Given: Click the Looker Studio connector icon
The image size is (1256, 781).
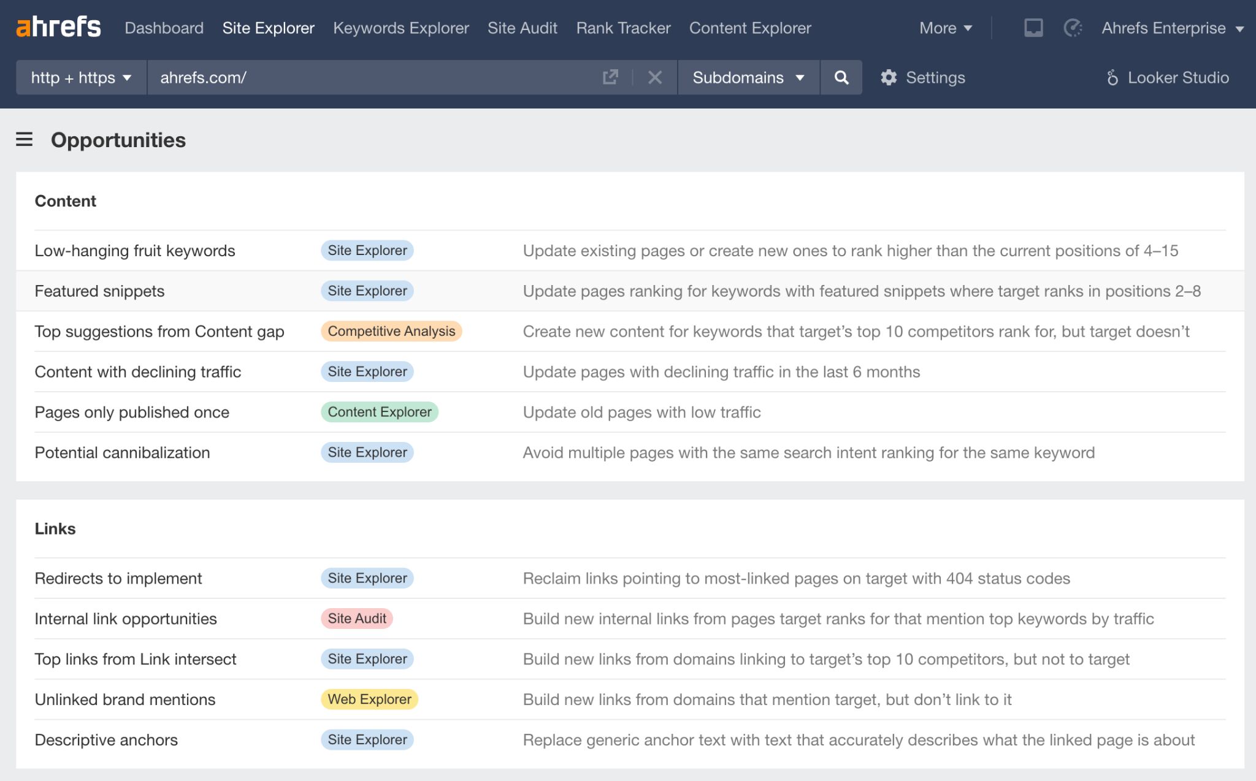Looking at the screenshot, I should click(x=1113, y=77).
